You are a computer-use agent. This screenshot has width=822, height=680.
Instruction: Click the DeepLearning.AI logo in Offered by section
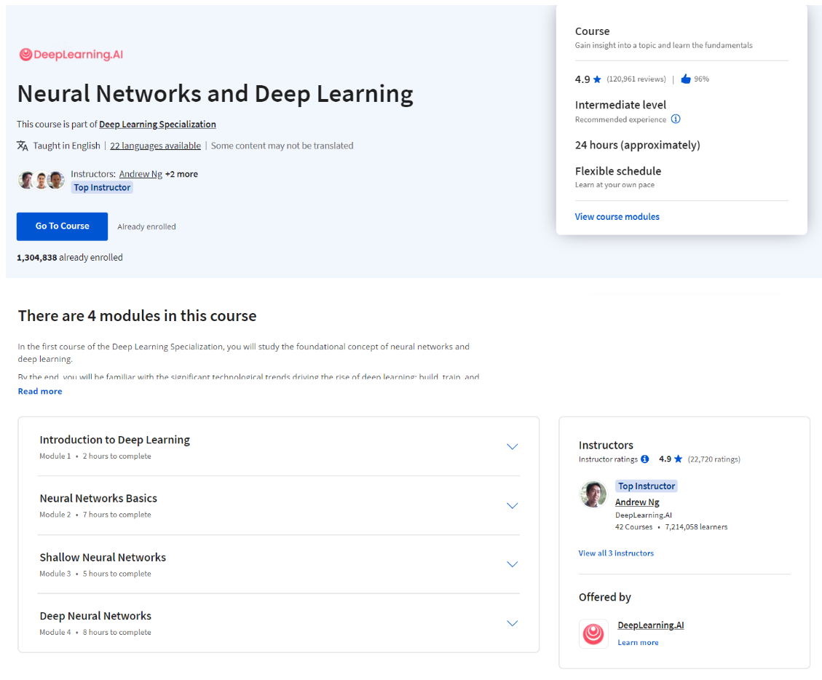[x=593, y=633]
